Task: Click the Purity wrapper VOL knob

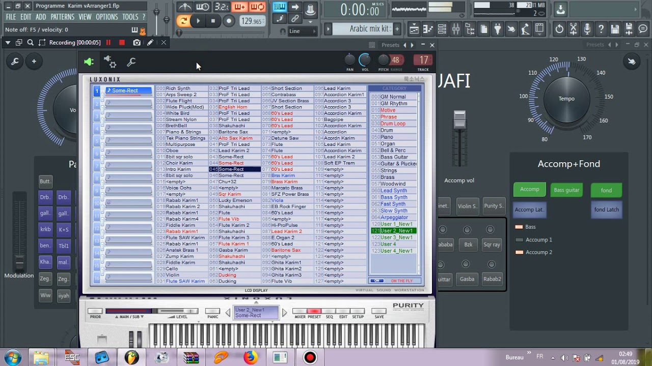Action: click(x=365, y=60)
